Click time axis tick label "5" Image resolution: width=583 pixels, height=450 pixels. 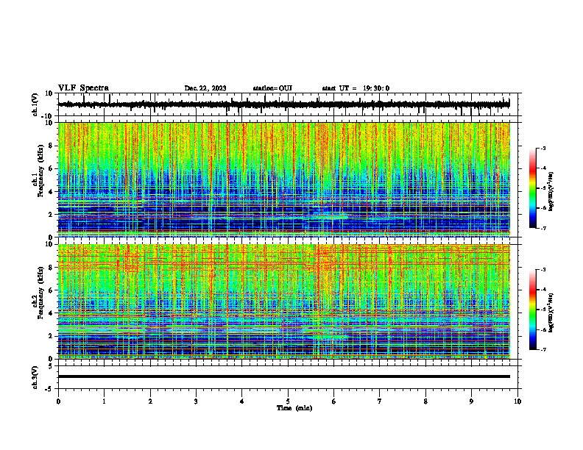coord(288,401)
